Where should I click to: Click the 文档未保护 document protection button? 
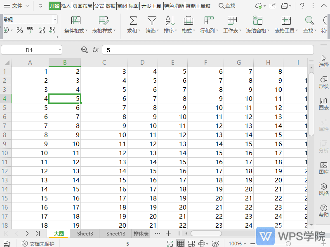(38, 244)
